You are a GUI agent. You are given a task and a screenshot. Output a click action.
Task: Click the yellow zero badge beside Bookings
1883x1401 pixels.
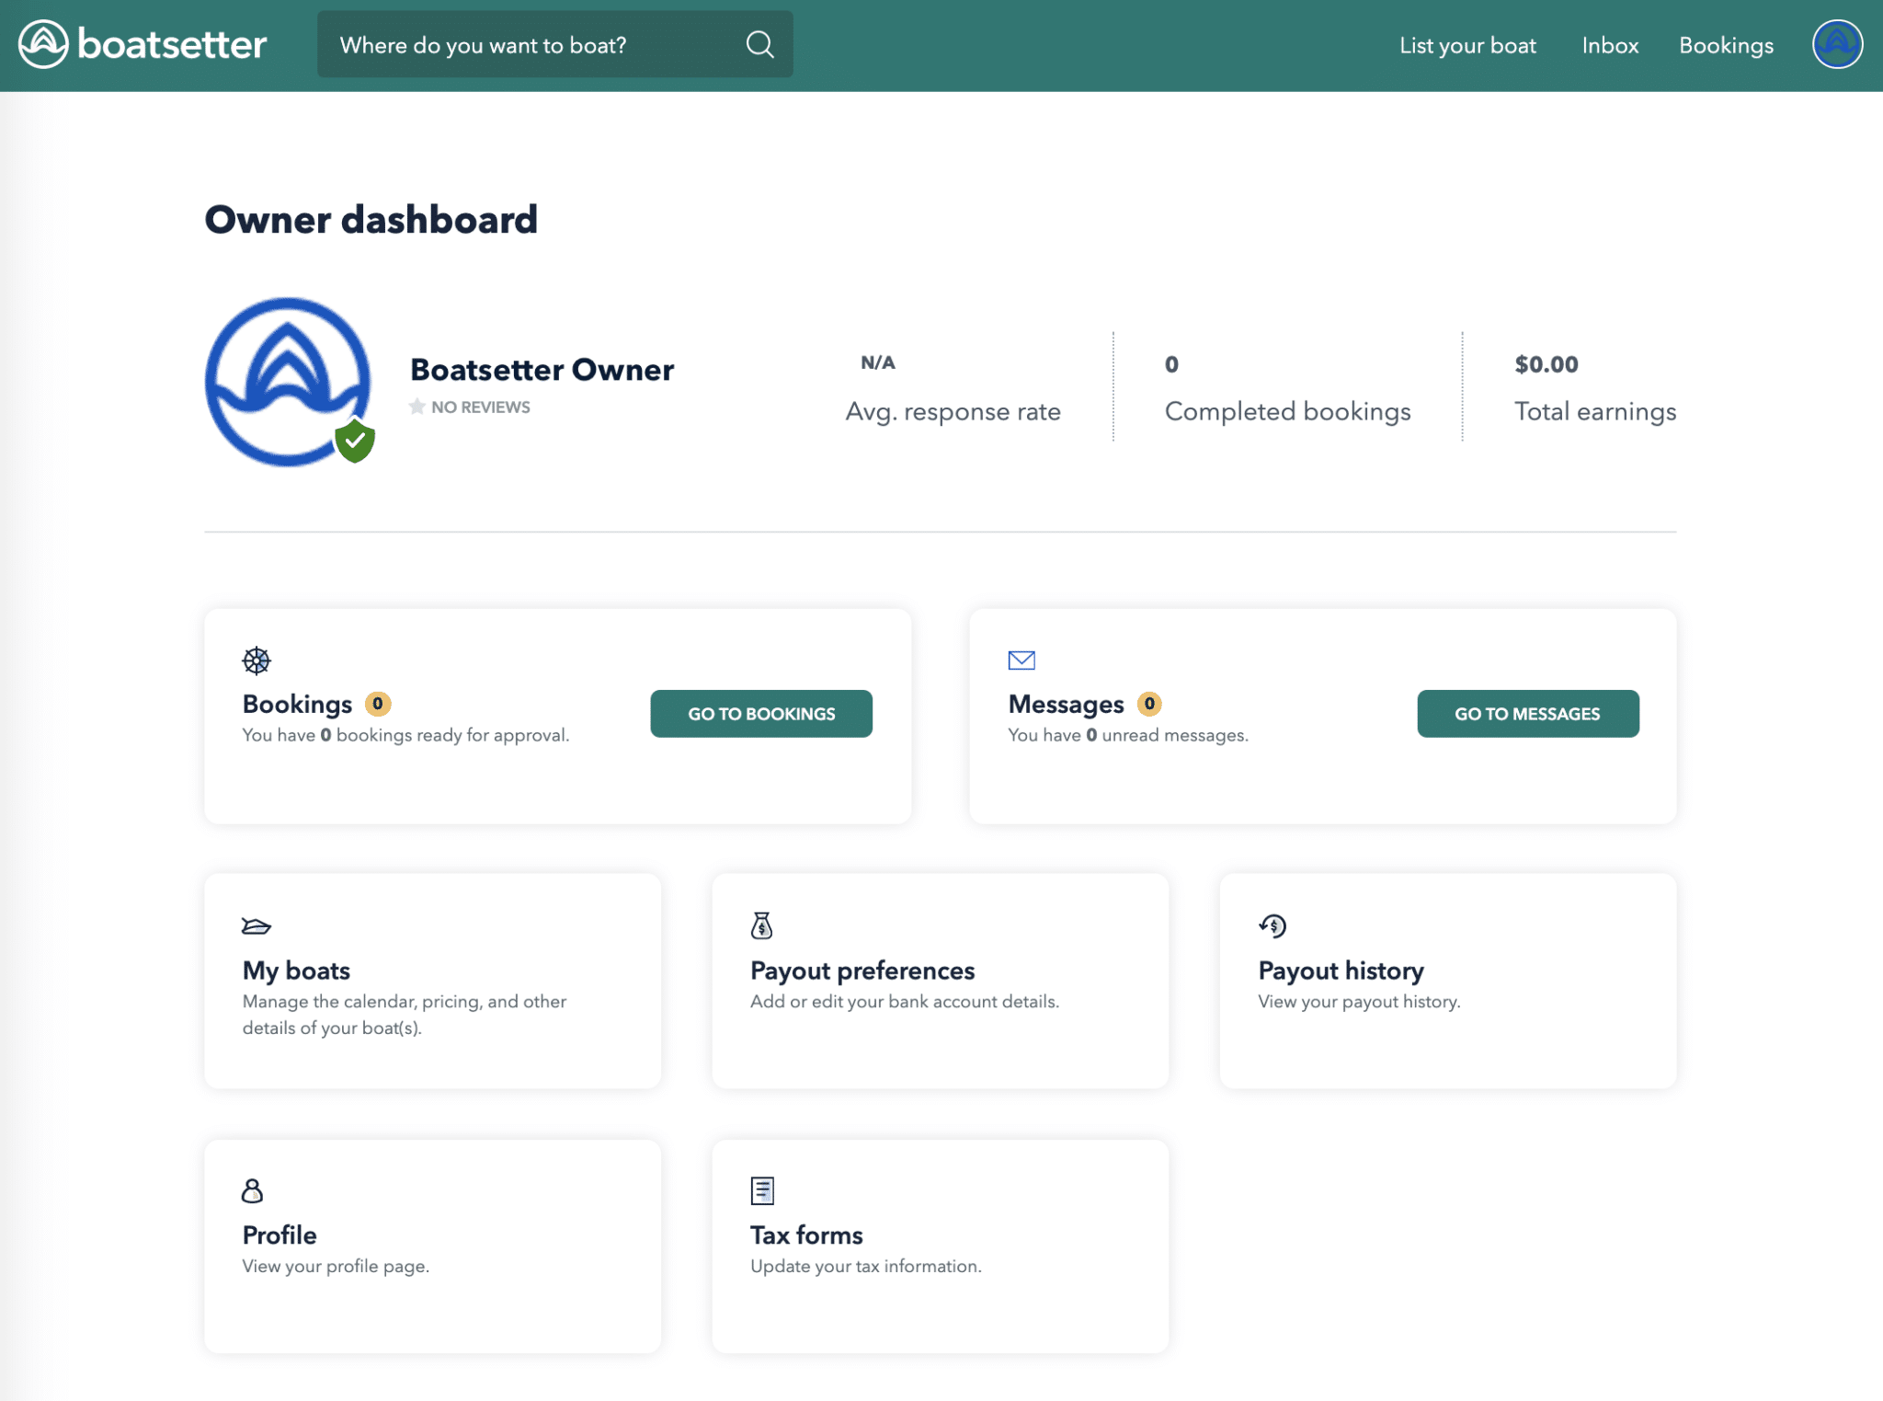(377, 703)
